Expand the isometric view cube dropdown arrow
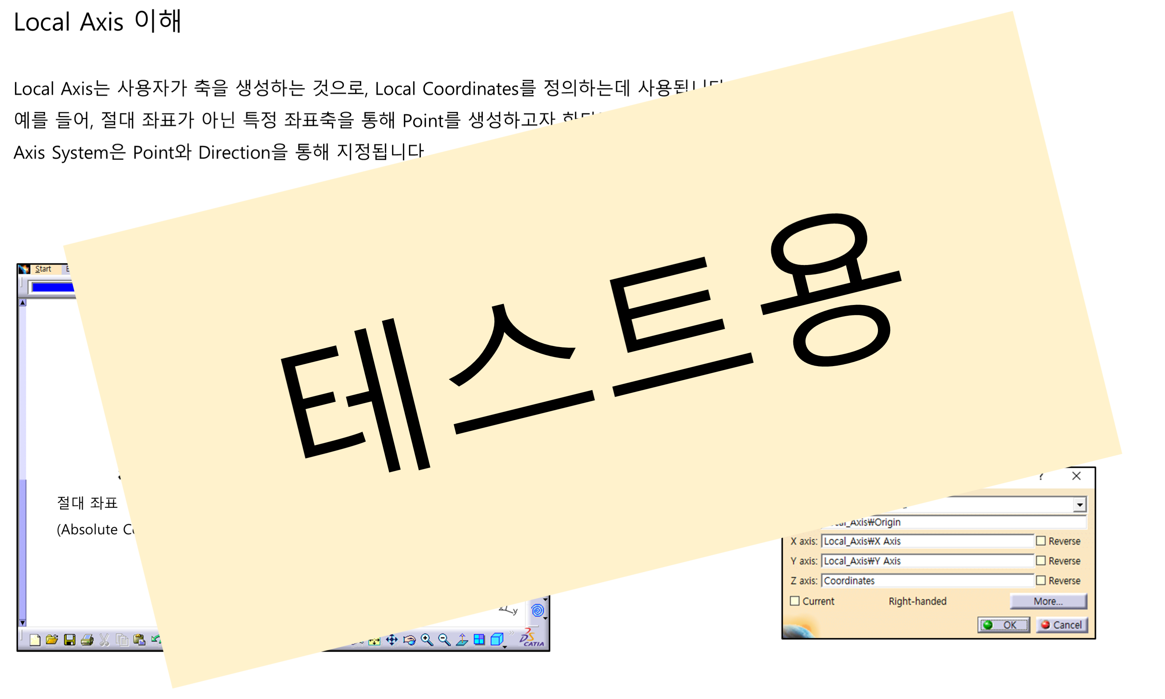The width and height of the screenshot is (1165, 699). pyautogui.click(x=505, y=647)
